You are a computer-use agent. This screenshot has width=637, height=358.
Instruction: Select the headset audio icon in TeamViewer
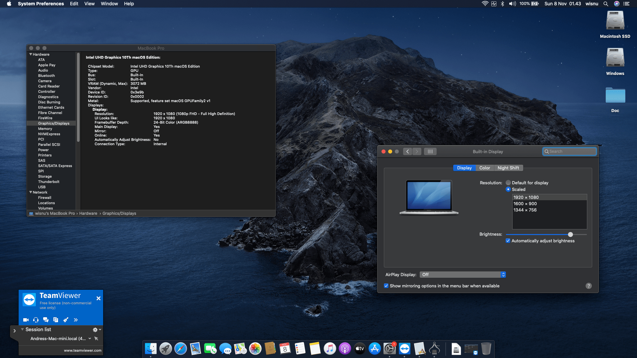click(x=35, y=320)
